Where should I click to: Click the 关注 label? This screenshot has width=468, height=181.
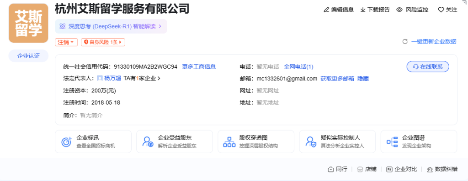(451, 10)
